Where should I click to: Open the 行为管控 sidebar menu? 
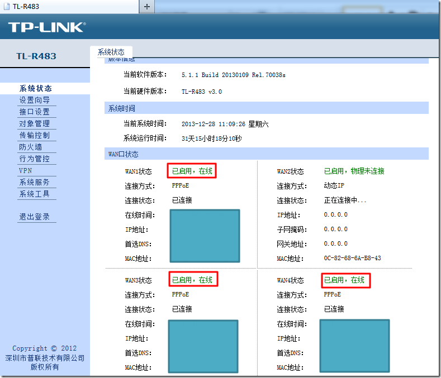(x=34, y=159)
